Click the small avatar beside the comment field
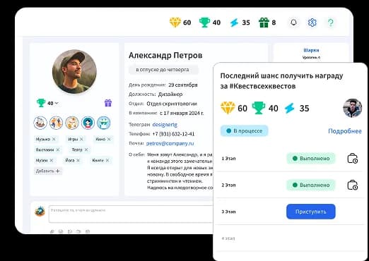The height and width of the screenshot is (261, 369). (x=40, y=211)
